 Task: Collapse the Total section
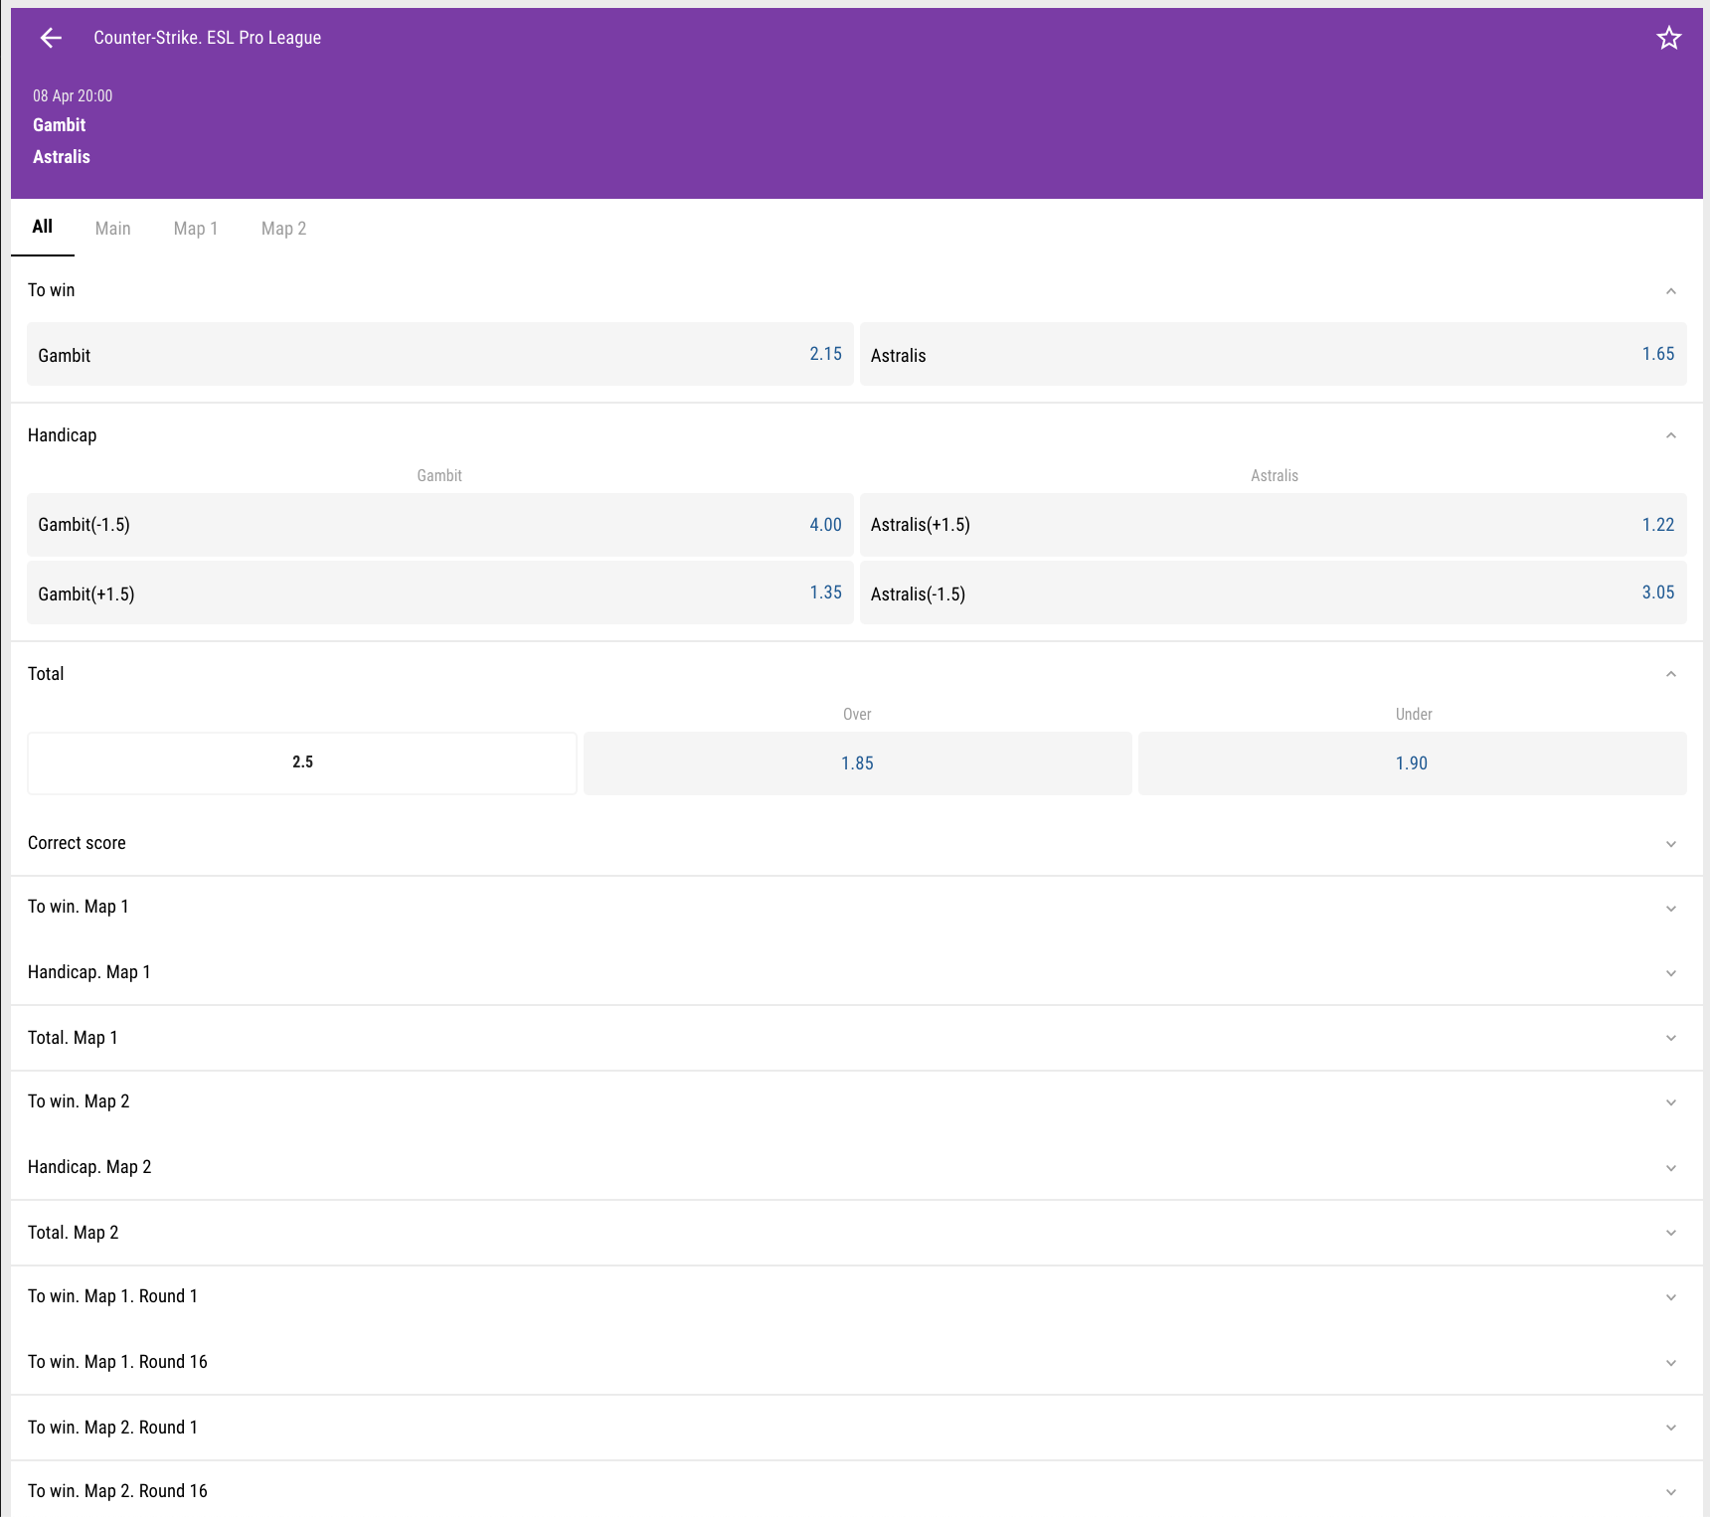(x=856, y=674)
